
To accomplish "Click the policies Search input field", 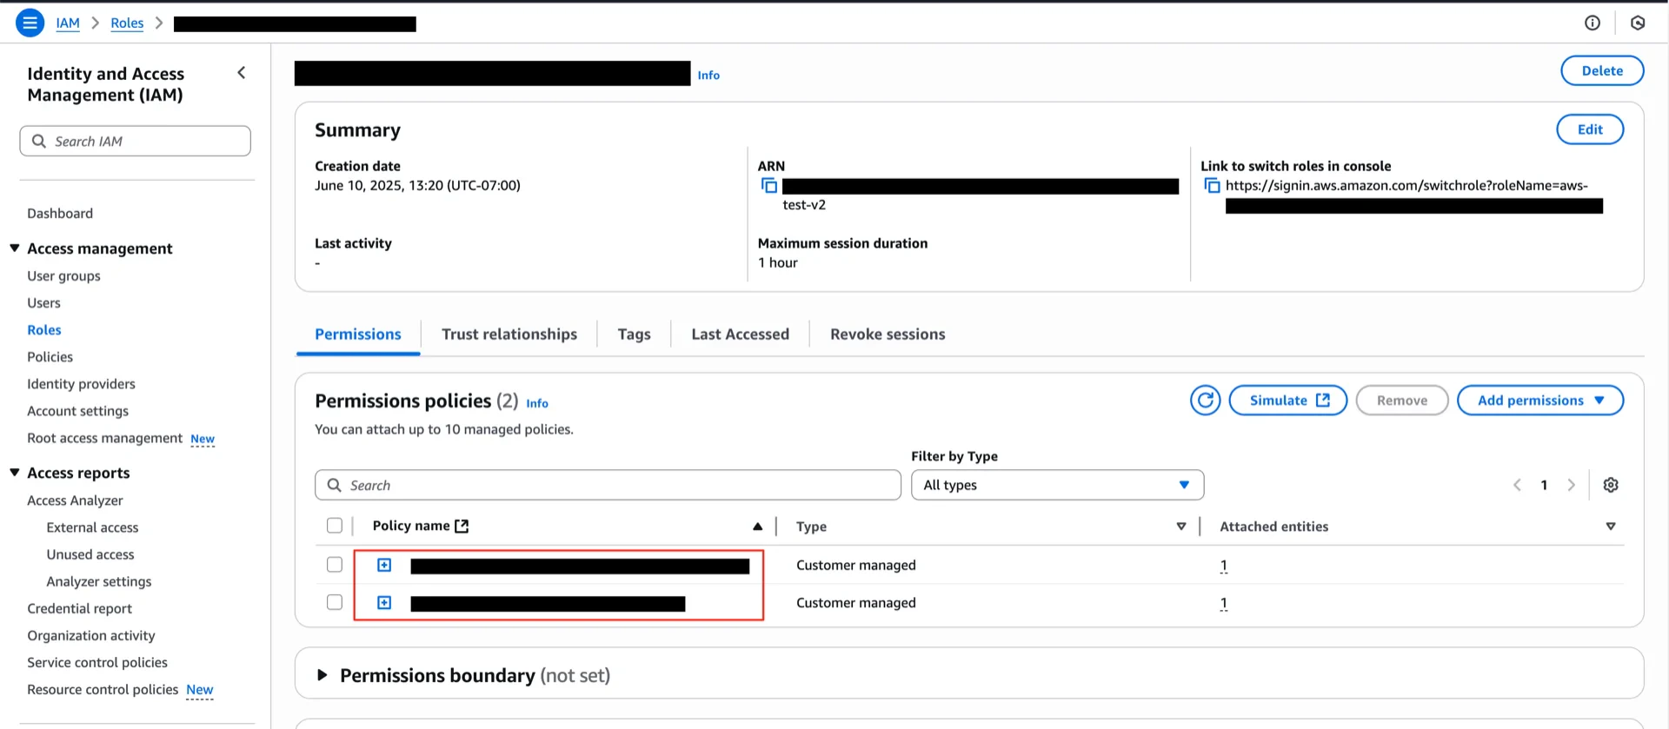I will coord(608,485).
